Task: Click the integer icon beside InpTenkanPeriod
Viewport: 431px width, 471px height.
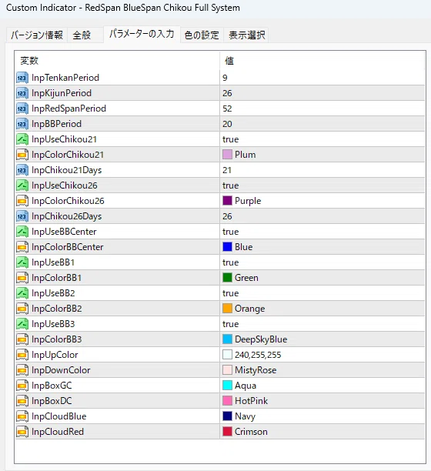Action: (x=22, y=78)
